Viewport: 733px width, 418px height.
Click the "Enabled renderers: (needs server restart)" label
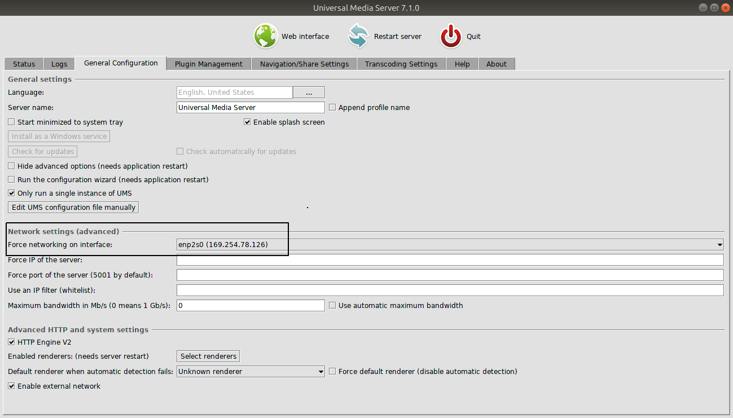click(x=78, y=356)
